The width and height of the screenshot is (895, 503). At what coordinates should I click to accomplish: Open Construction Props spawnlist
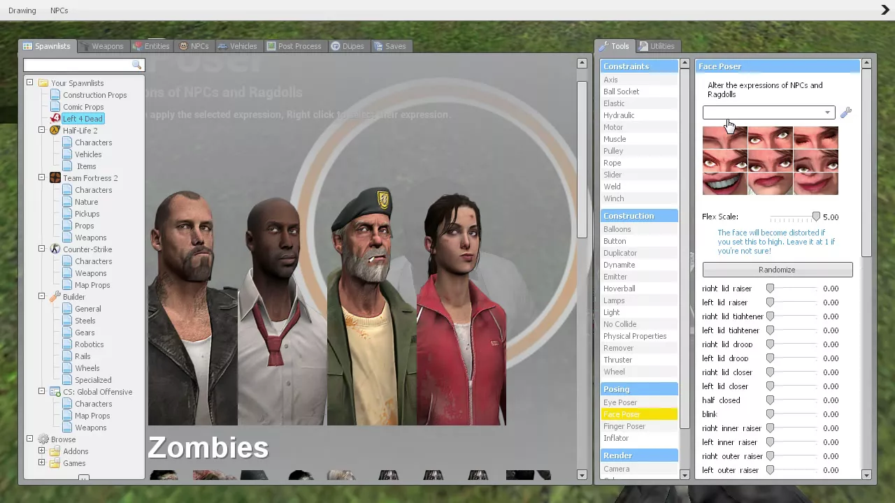[95, 95]
